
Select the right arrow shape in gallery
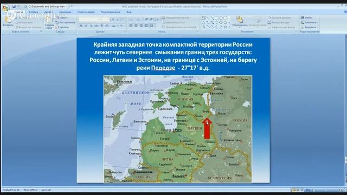coord(217,23)
